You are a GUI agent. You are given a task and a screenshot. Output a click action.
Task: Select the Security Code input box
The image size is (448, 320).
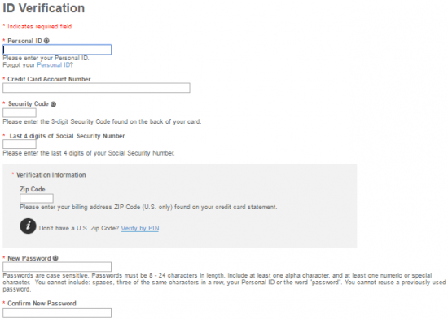coord(20,113)
